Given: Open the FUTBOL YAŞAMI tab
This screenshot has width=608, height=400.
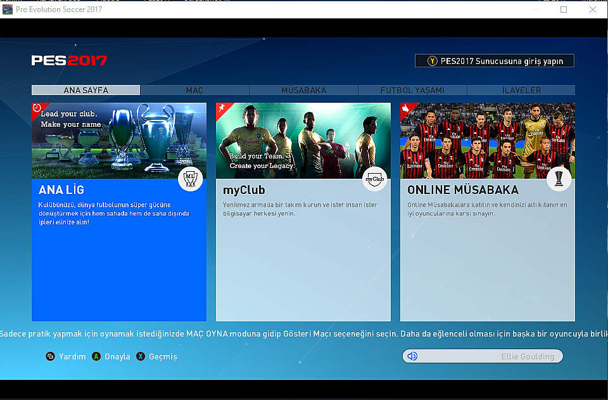Looking at the screenshot, I should 412,90.
